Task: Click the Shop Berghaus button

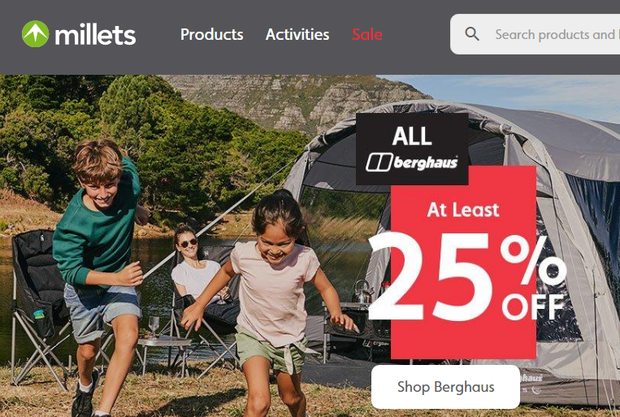Action: click(445, 387)
